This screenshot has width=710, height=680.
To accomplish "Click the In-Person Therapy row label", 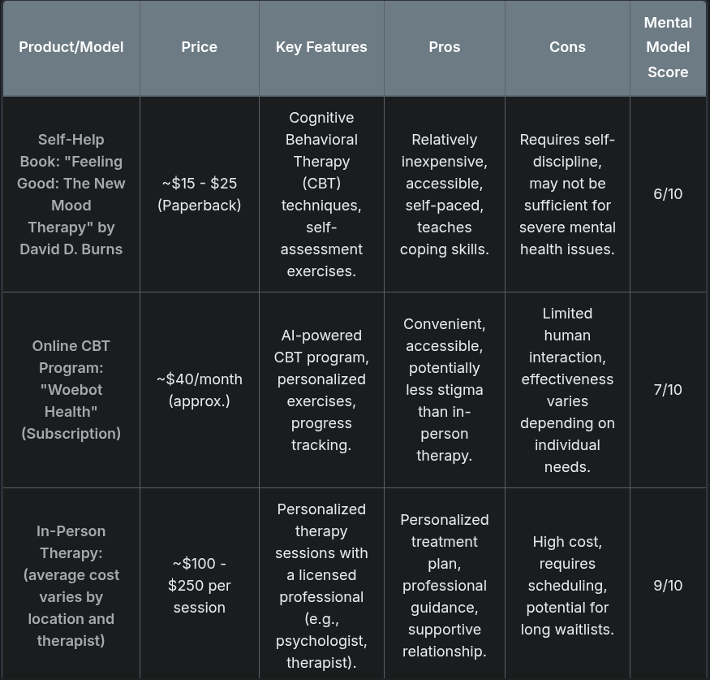I will [x=71, y=586].
